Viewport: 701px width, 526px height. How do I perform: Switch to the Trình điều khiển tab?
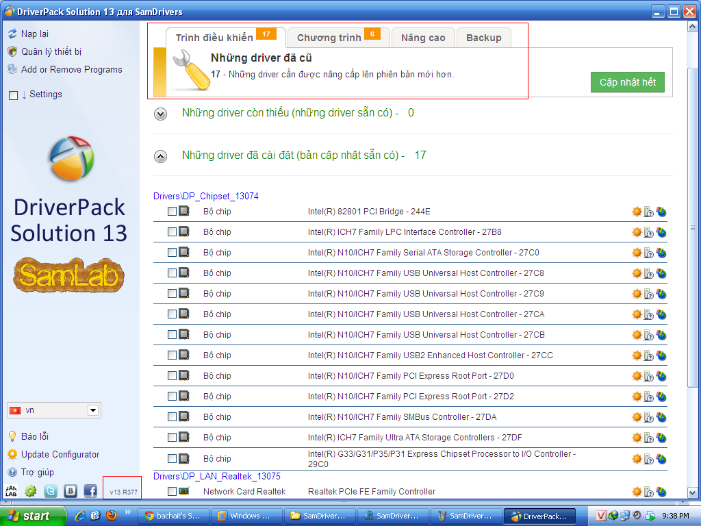tap(225, 38)
